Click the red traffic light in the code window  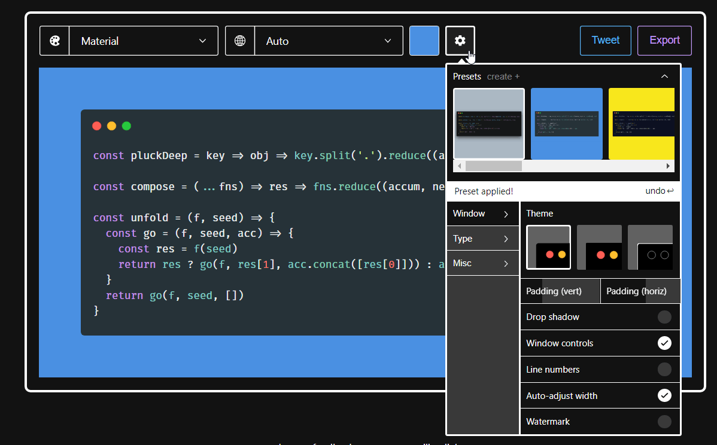(x=96, y=126)
